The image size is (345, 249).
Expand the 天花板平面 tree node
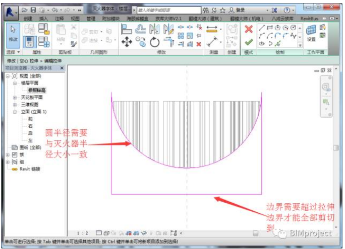coord(15,97)
